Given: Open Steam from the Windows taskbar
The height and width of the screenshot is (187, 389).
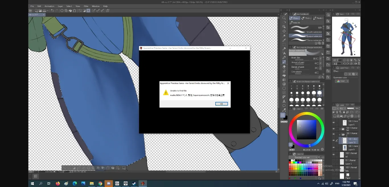Looking at the screenshot, I should (134, 184).
